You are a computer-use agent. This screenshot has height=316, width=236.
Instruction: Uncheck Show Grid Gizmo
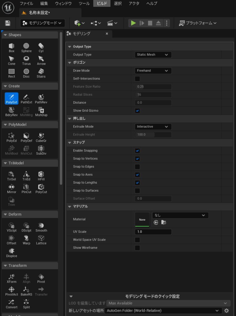click(137, 111)
